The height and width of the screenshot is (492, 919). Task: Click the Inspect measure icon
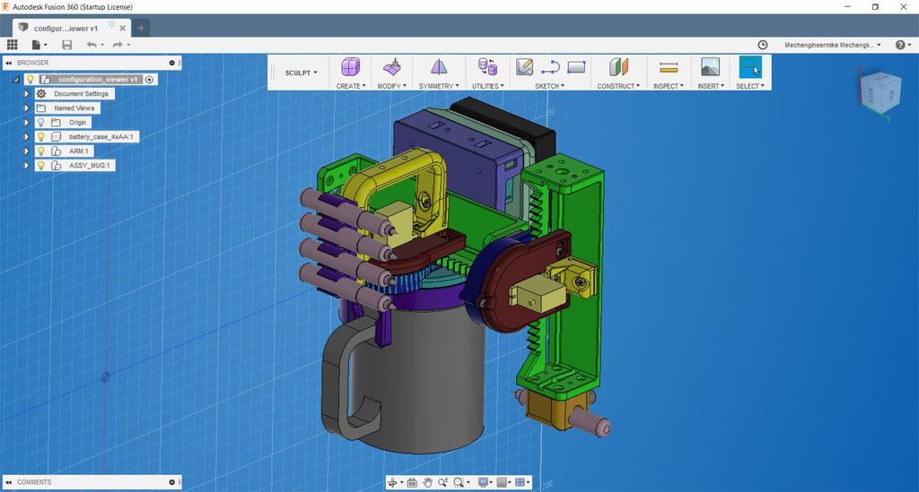(668, 67)
